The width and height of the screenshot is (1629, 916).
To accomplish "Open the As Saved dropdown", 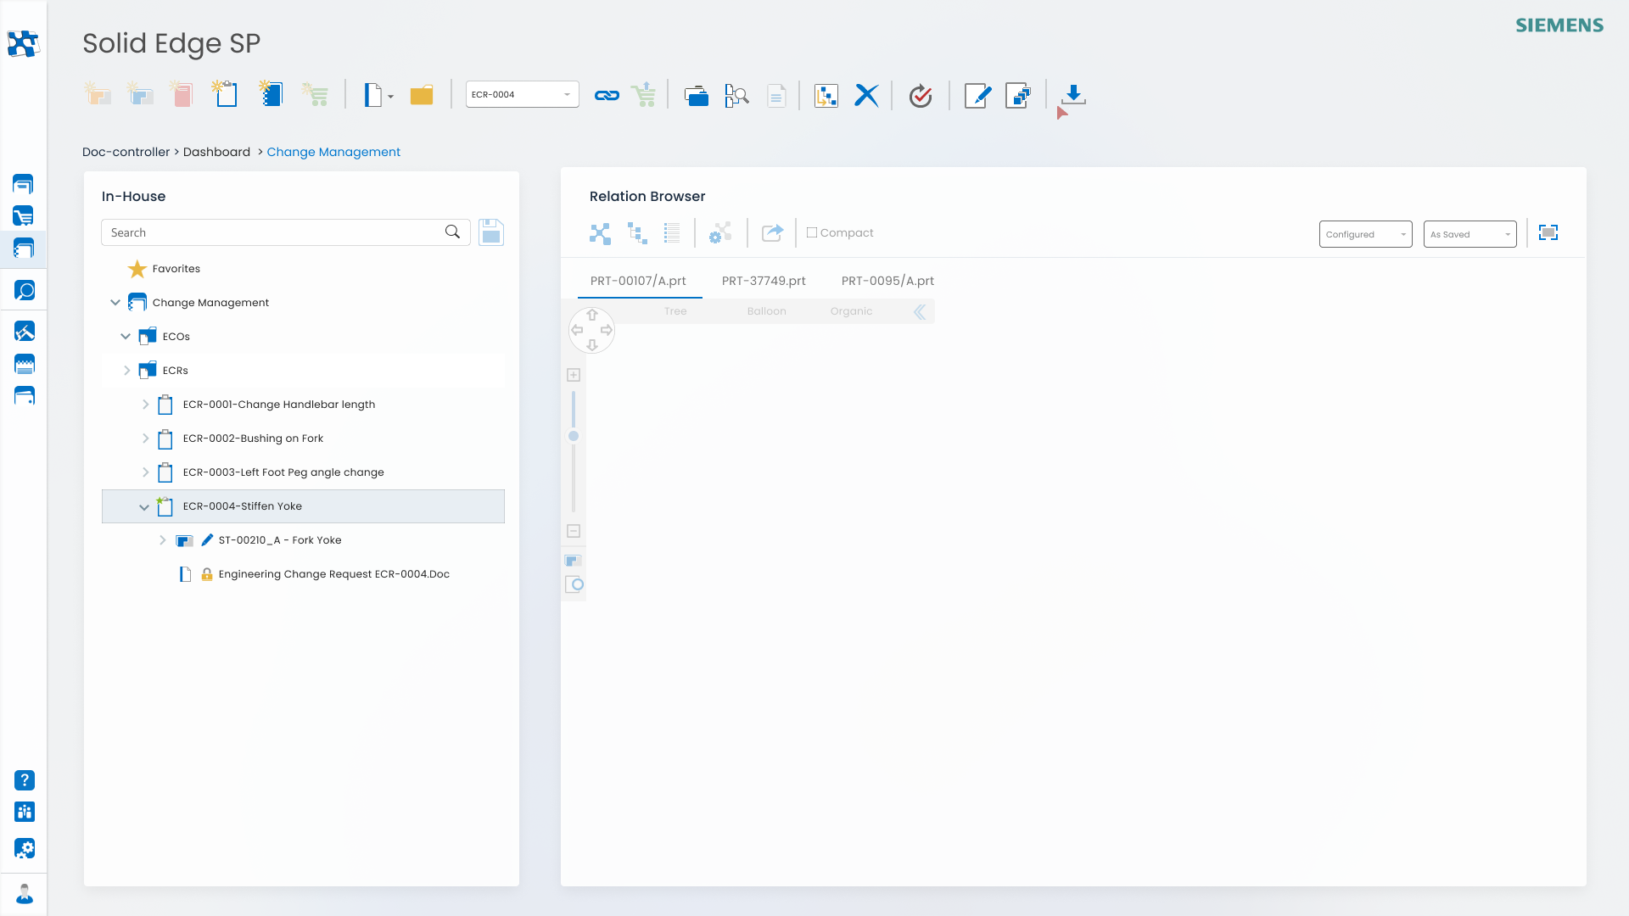I will (1469, 234).
